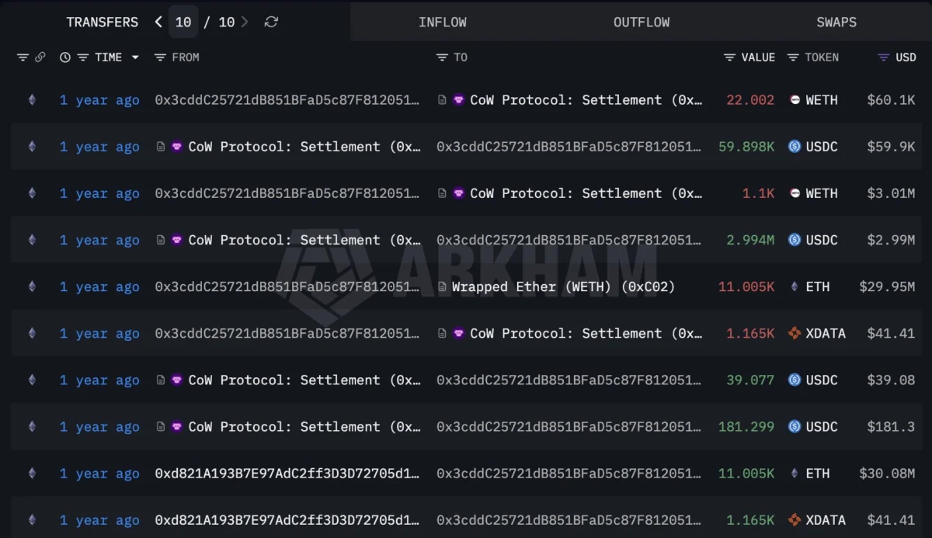Click the WETH token icon in $60.1K row
This screenshot has height=538, width=932.
pos(795,100)
